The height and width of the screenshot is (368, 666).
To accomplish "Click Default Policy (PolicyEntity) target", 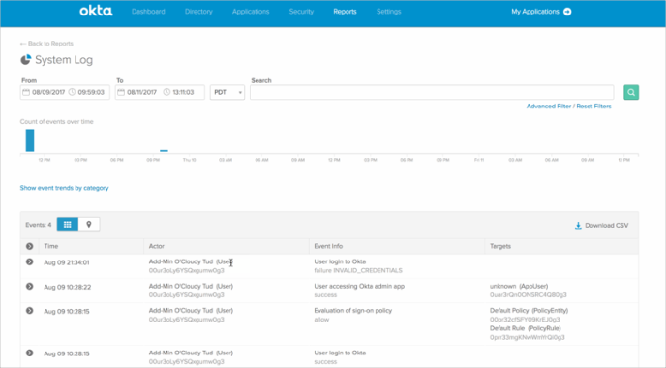I will (529, 310).
